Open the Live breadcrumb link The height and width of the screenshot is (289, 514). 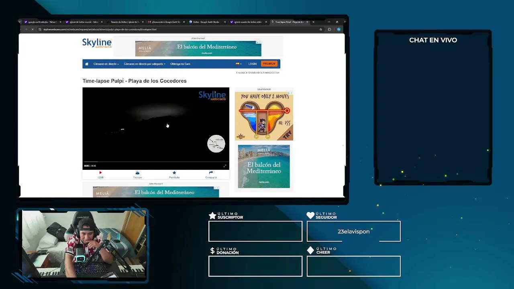click(x=277, y=73)
